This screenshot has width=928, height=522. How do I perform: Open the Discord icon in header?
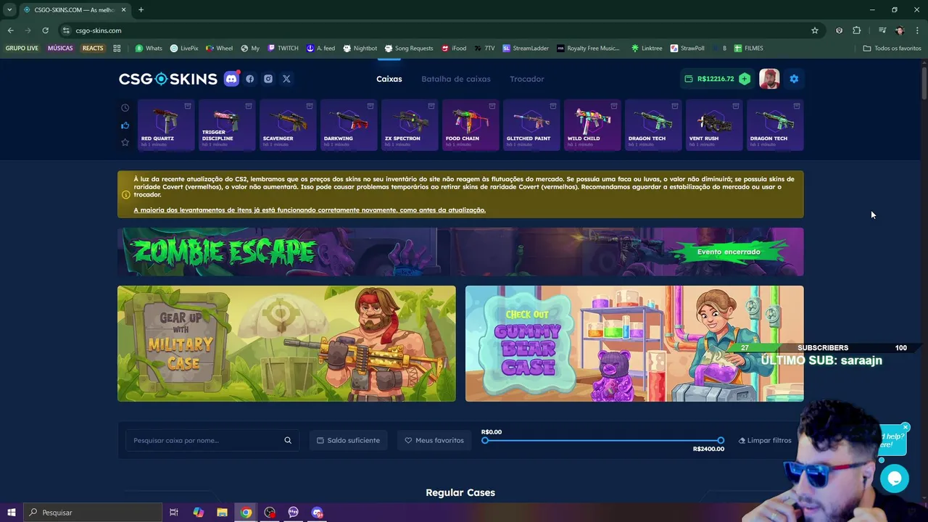click(x=232, y=79)
